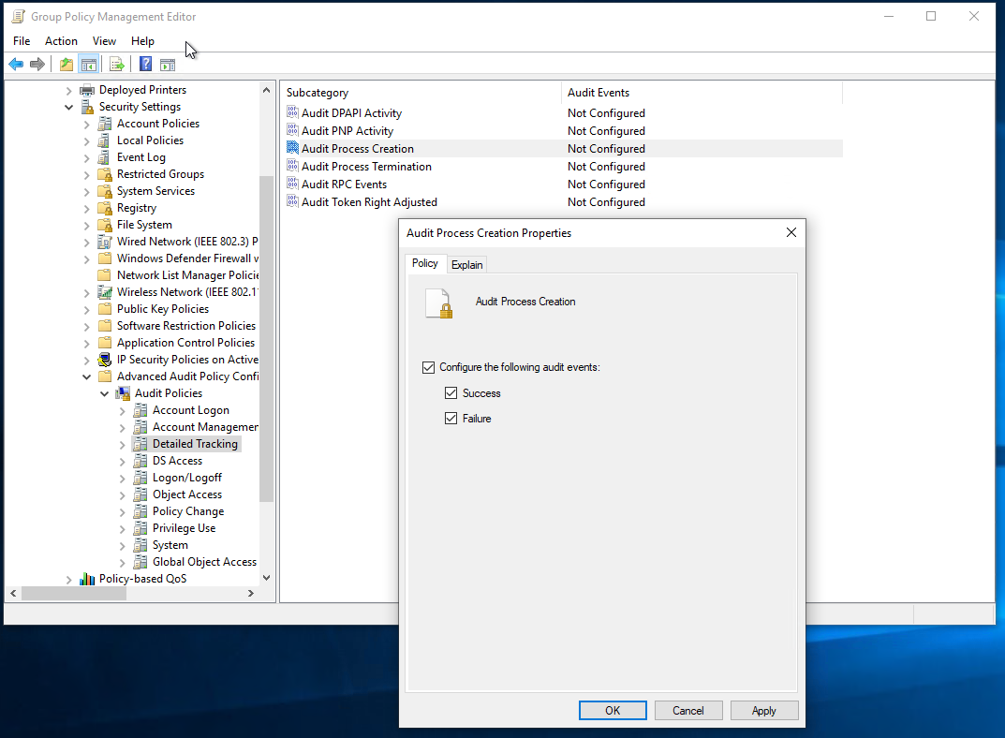
Task: Click the Export List toolbar icon
Action: [117, 65]
